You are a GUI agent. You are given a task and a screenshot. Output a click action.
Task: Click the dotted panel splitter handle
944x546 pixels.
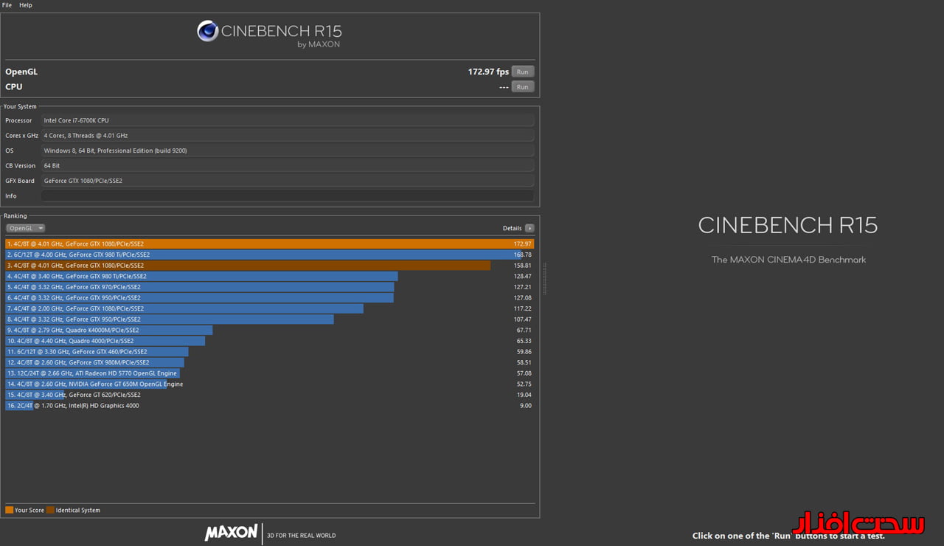[545, 279]
